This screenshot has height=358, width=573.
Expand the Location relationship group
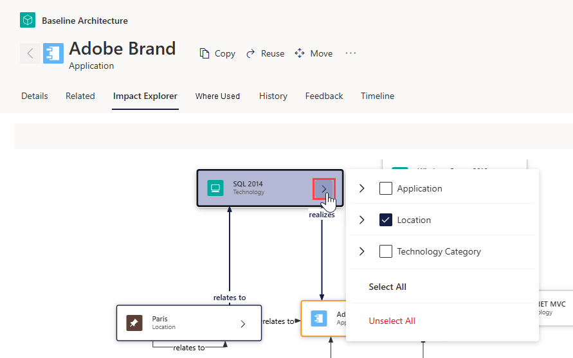point(362,220)
